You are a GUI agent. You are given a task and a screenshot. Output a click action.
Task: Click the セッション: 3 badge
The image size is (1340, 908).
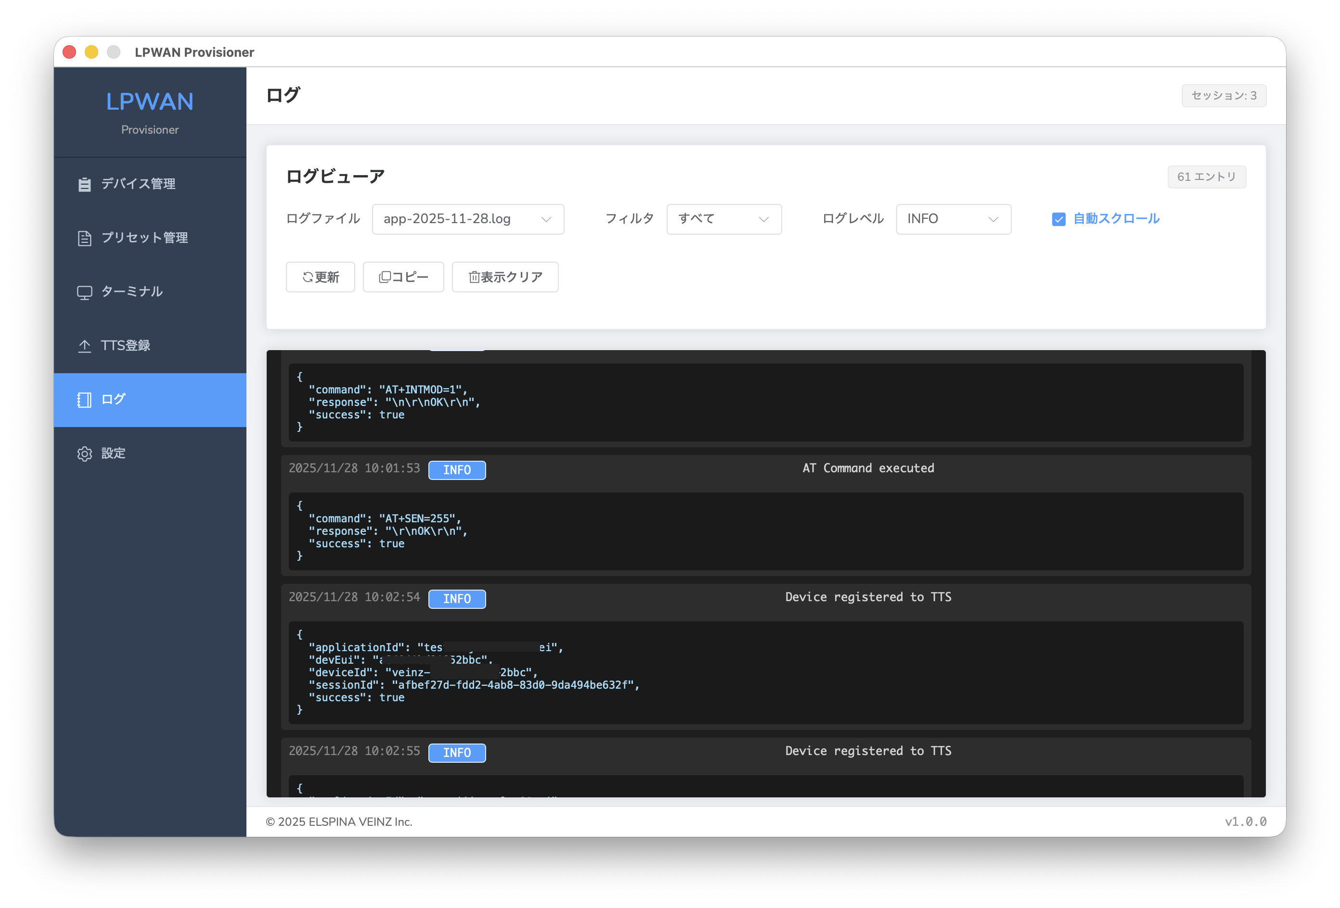click(1224, 96)
